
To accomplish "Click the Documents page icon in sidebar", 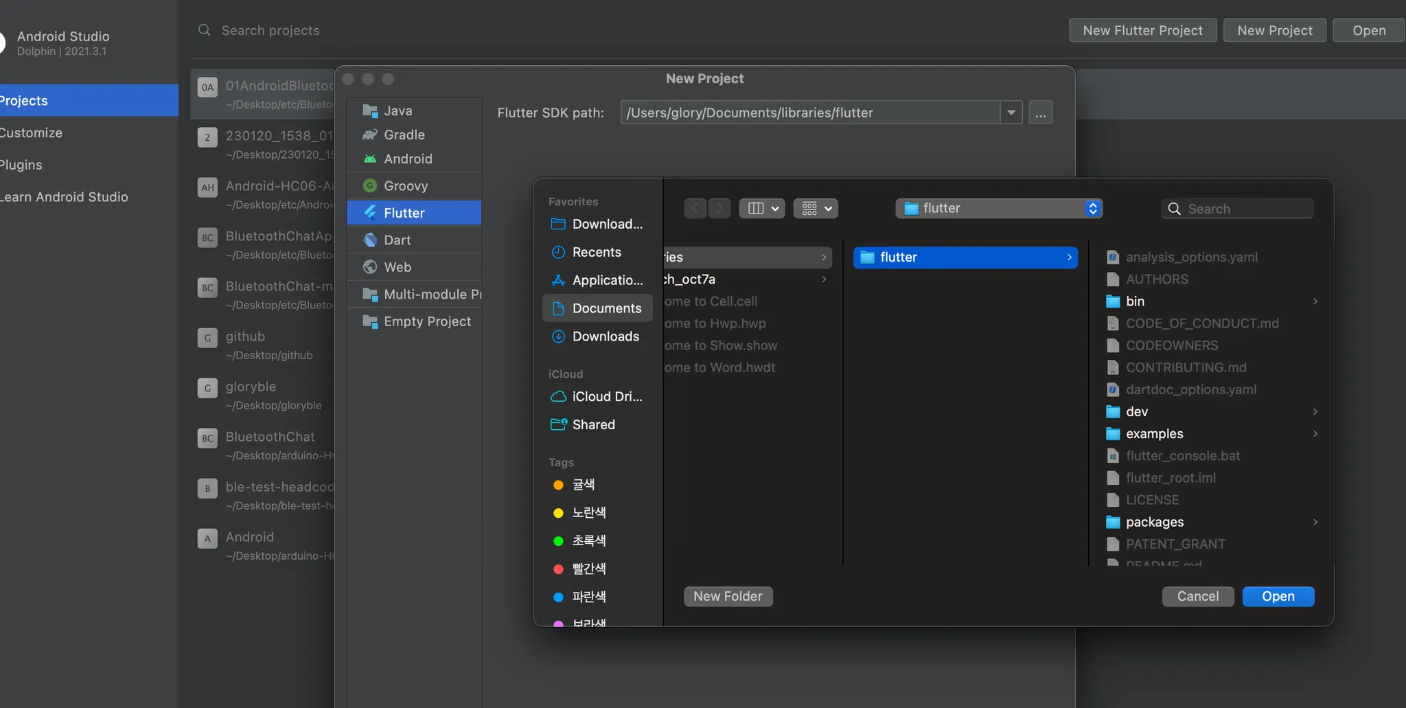I will pyautogui.click(x=558, y=308).
